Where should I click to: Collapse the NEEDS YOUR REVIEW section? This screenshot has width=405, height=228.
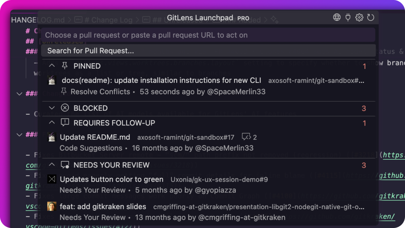pyautogui.click(x=52, y=165)
